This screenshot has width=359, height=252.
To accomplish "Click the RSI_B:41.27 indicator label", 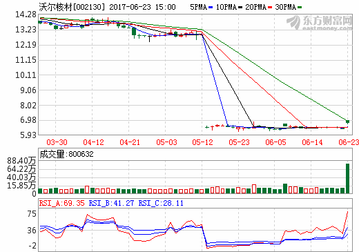I will pyautogui.click(x=111, y=203).
